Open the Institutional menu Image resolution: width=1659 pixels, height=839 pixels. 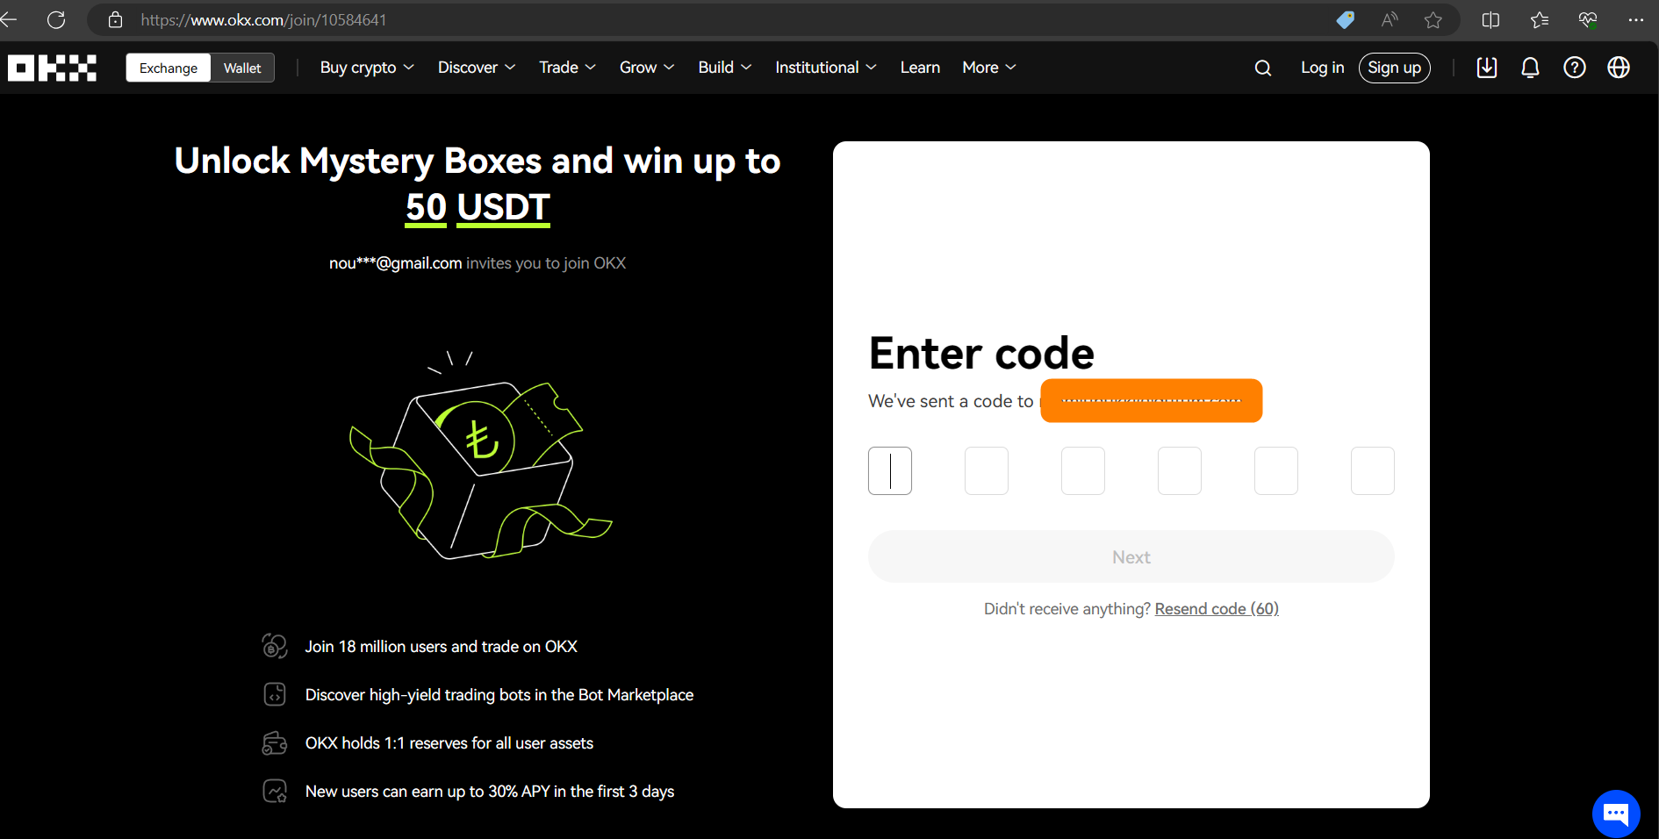pyautogui.click(x=825, y=68)
